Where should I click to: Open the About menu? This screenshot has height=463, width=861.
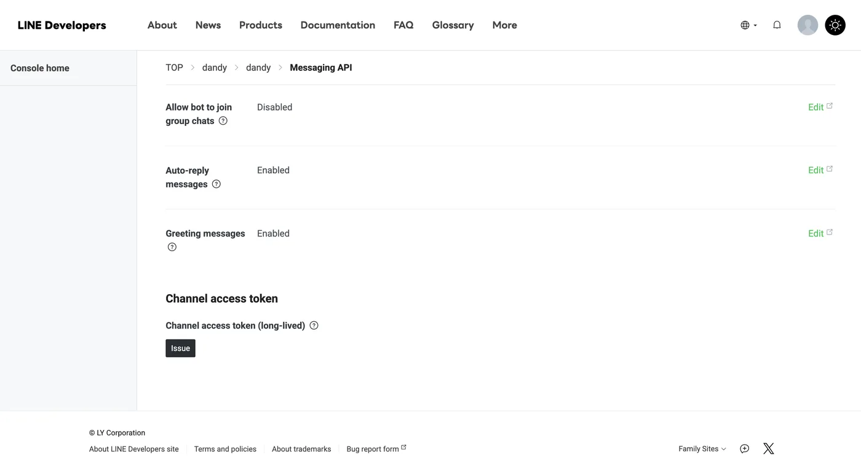coord(162,25)
